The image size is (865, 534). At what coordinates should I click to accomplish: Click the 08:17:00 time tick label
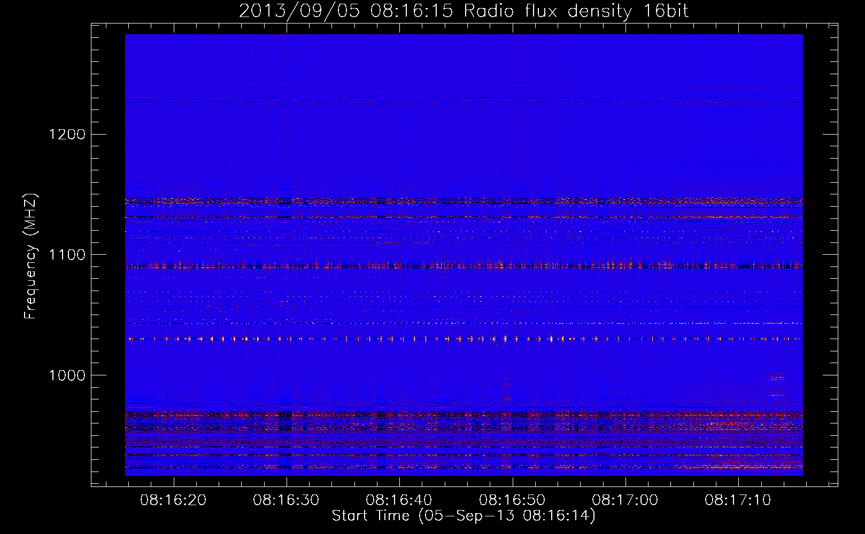(x=625, y=500)
